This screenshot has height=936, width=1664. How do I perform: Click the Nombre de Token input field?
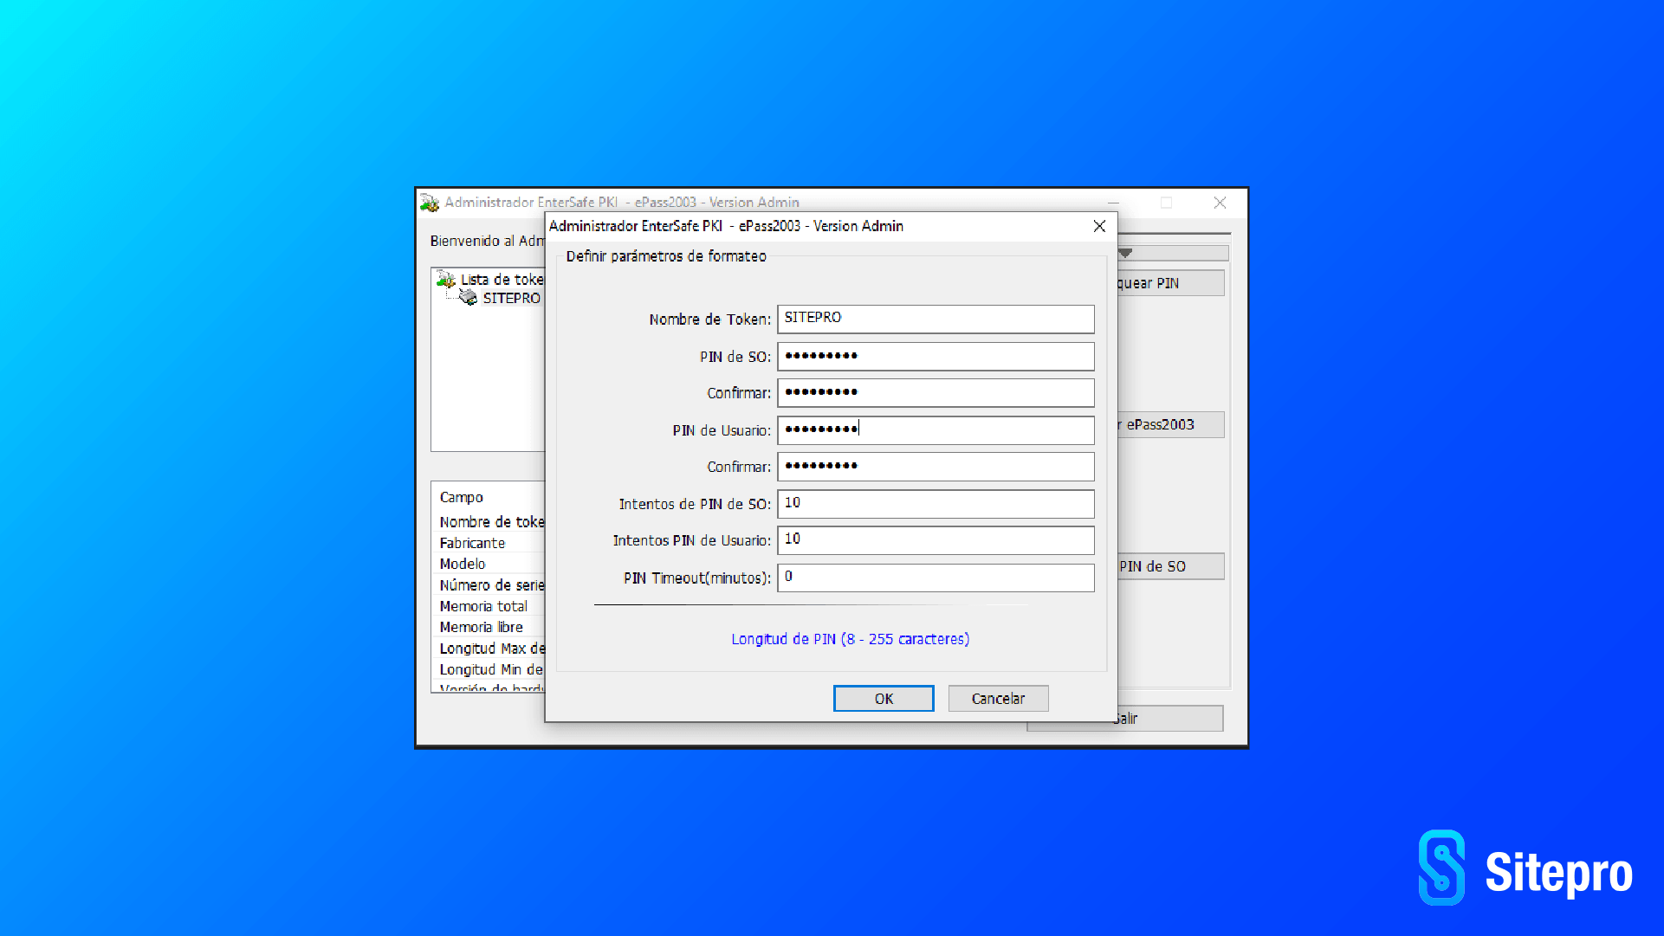pyautogui.click(x=936, y=319)
